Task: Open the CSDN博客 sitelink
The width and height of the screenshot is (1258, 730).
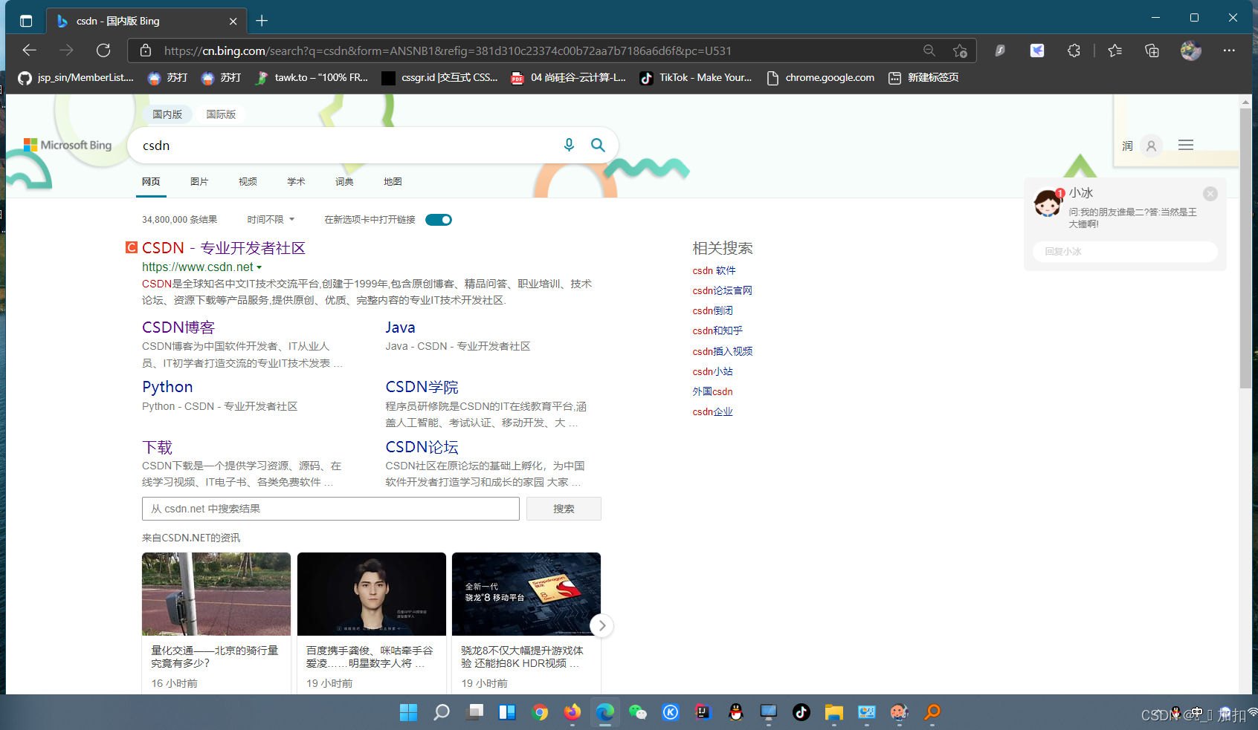Action: click(x=178, y=327)
